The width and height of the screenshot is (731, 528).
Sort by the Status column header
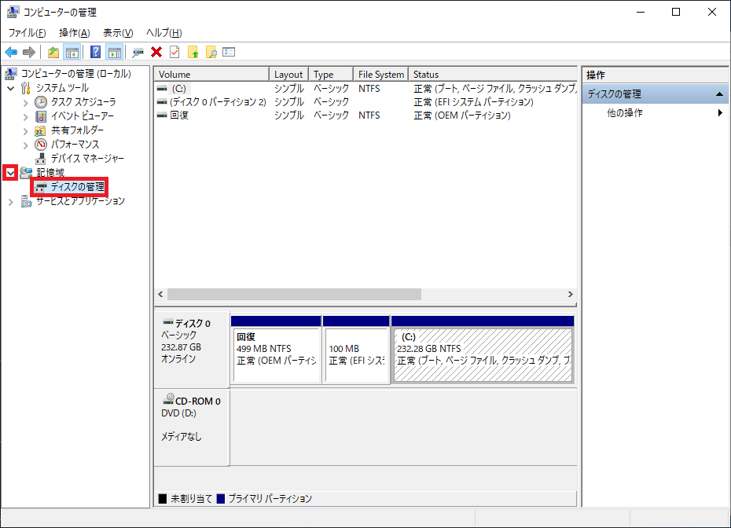(492, 75)
